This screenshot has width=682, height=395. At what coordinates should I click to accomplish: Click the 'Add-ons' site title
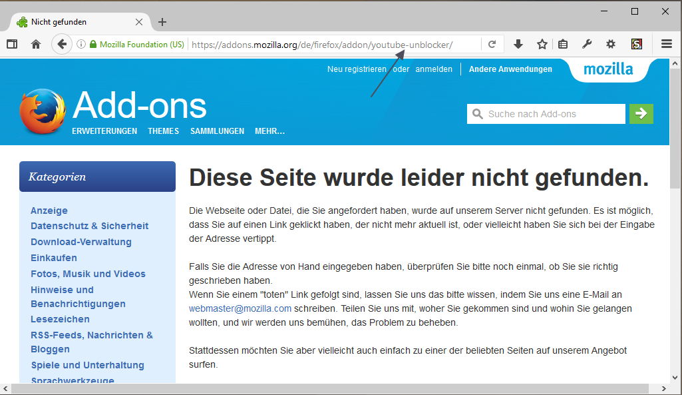(140, 105)
